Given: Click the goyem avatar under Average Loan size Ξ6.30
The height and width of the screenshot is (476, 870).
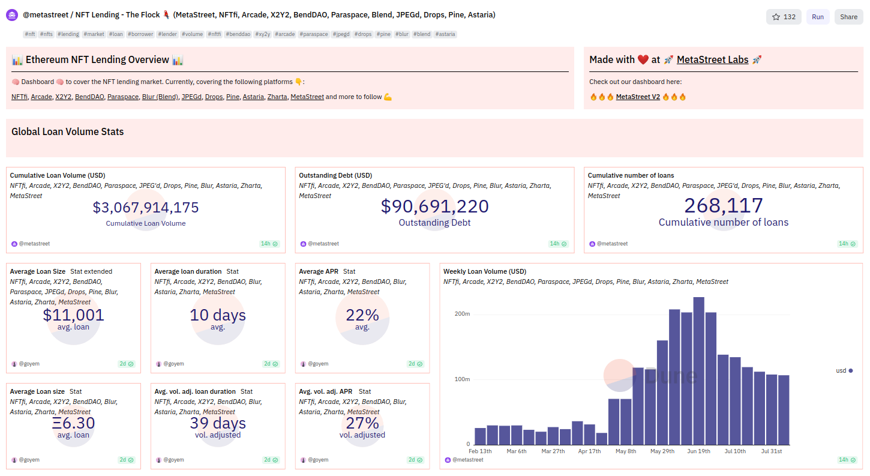Looking at the screenshot, I should (x=14, y=460).
